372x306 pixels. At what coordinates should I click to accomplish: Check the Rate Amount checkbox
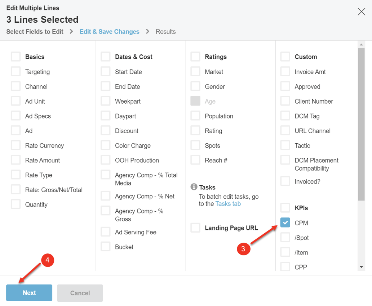click(x=15, y=160)
